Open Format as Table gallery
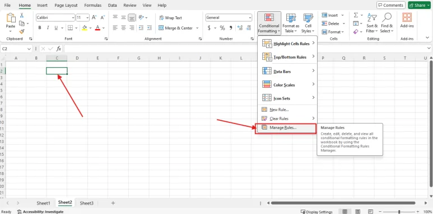 coord(291,23)
